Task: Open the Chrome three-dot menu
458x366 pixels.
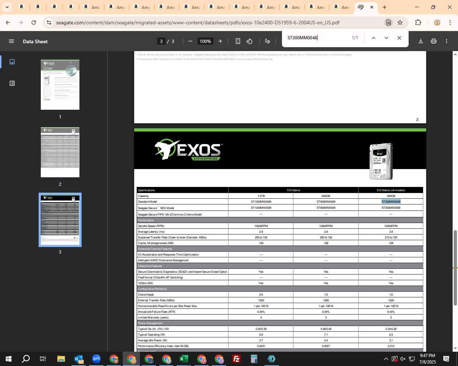Action: (449, 23)
